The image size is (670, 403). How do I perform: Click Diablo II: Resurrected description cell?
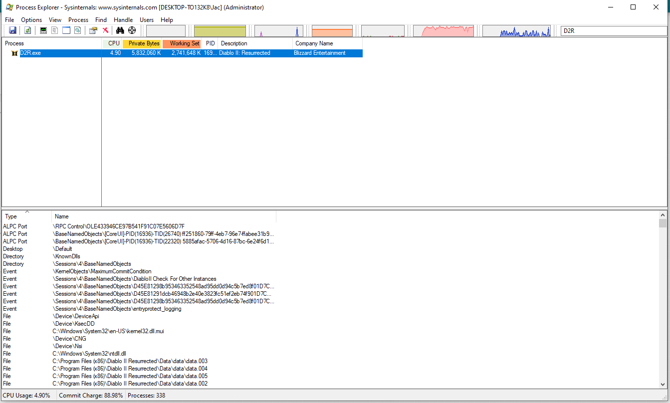coord(244,53)
